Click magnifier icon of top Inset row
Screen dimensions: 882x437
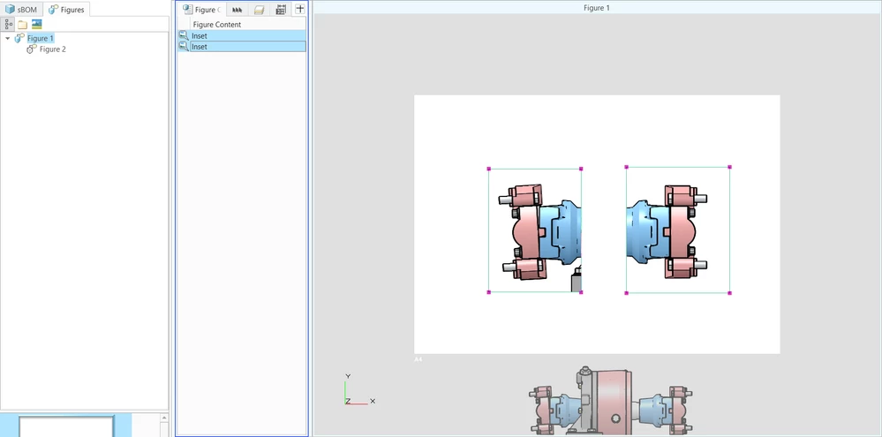[184, 35]
